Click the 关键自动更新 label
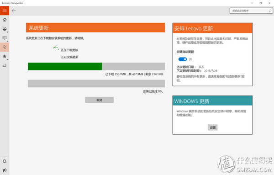 (185, 52)
